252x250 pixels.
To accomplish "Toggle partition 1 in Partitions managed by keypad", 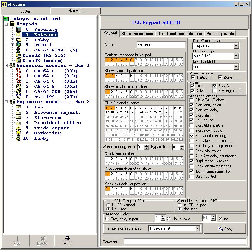I will [x=107, y=60].
